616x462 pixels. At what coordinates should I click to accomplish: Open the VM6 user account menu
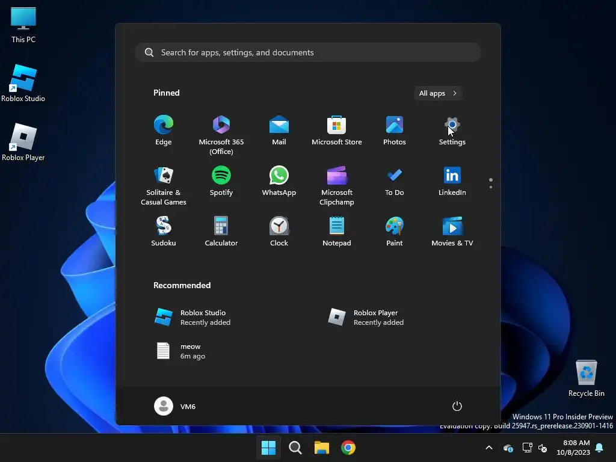[x=175, y=406]
